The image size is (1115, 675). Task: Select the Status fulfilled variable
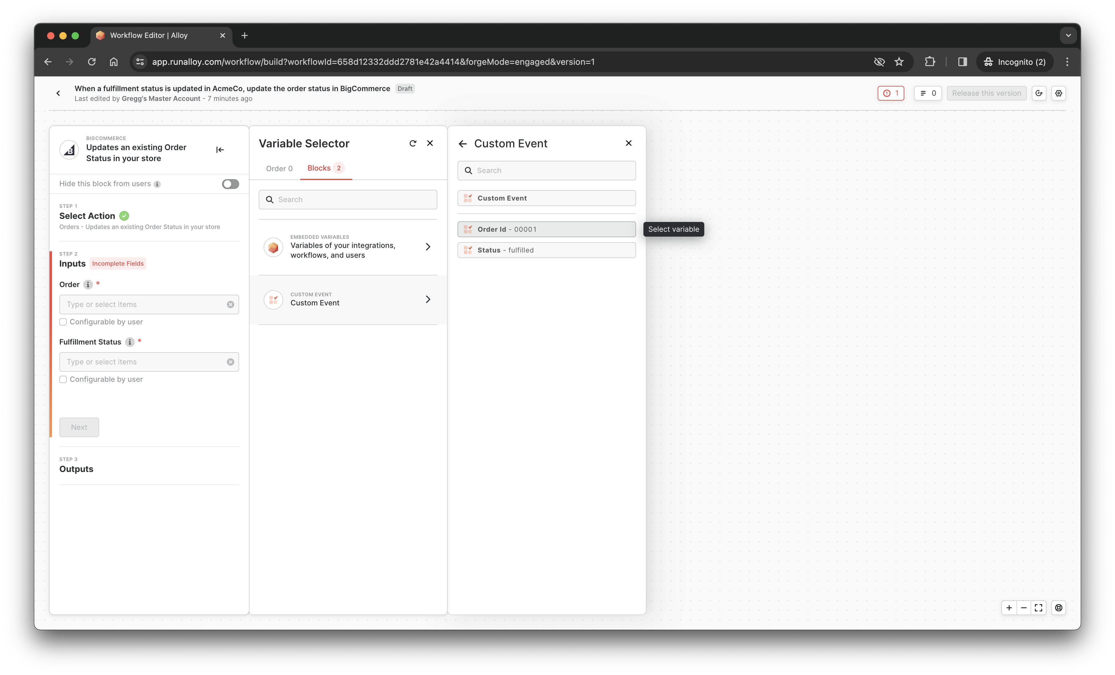546,250
